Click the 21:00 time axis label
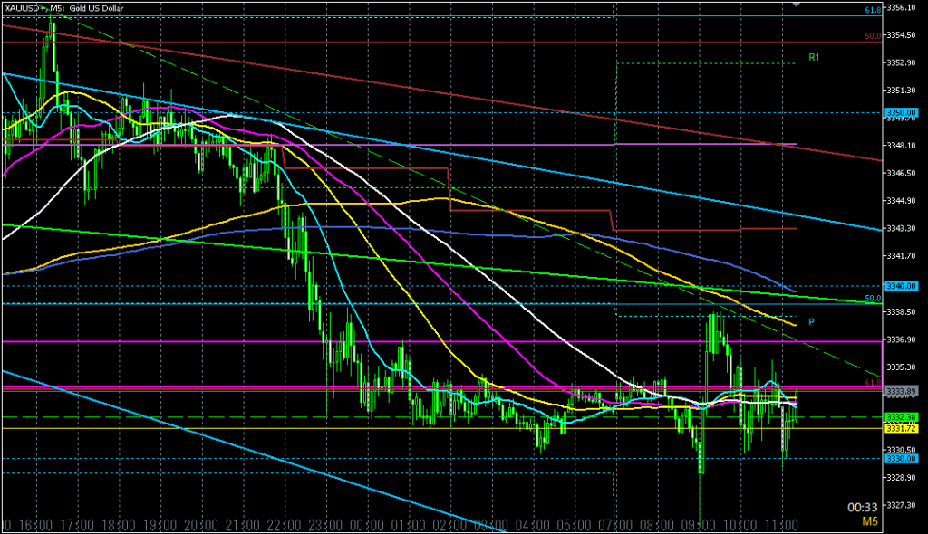The image size is (928, 534). pyautogui.click(x=243, y=526)
